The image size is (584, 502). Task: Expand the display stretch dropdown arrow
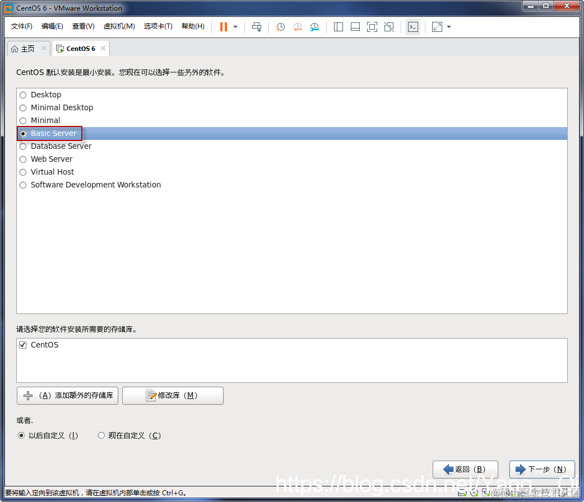click(x=449, y=27)
